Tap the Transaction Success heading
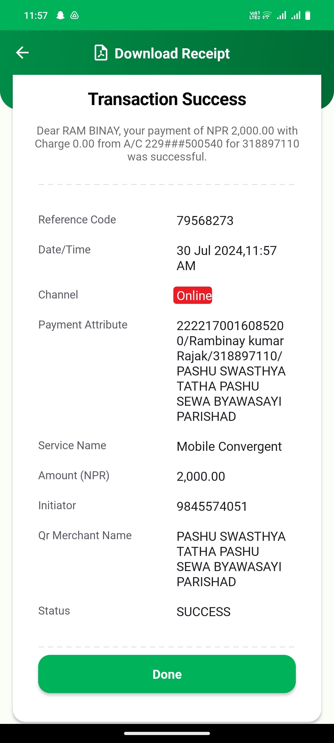Viewport: 334px width, 743px height. click(167, 99)
